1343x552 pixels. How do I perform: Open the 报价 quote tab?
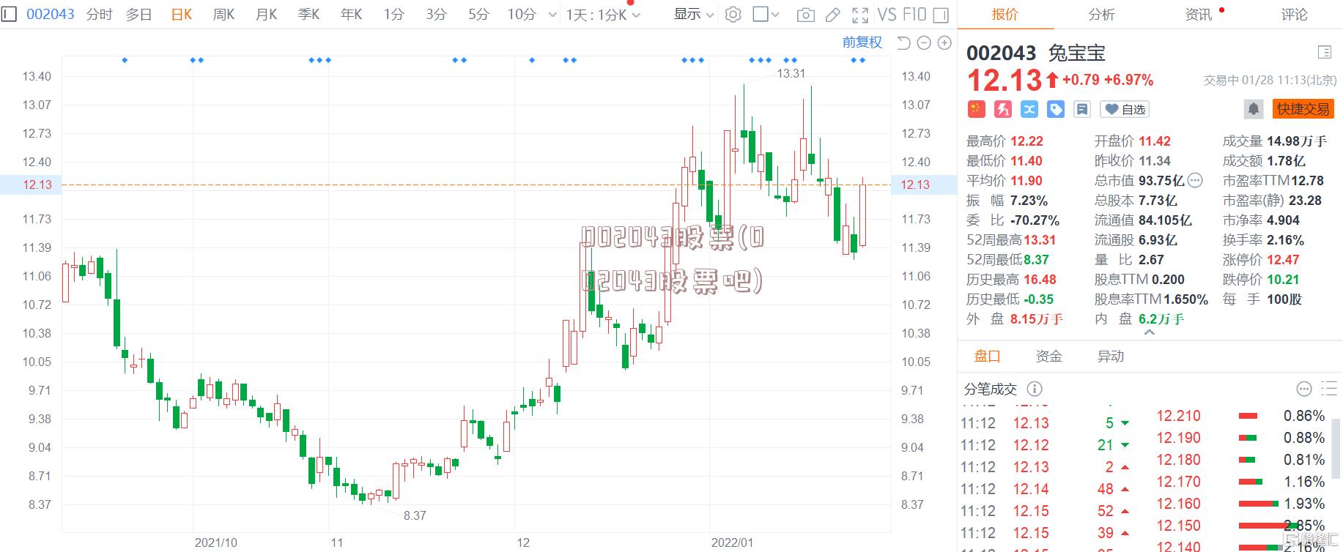pos(1005,14)
